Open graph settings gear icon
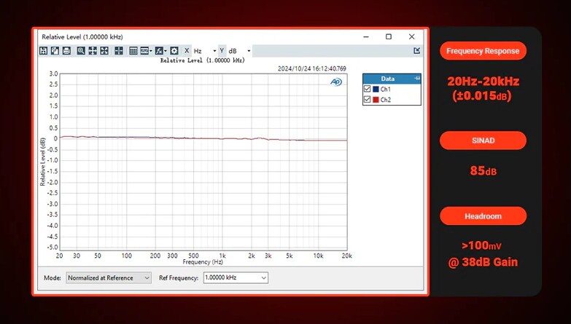The width and height of the screenshot is (571, 324). 174,51
